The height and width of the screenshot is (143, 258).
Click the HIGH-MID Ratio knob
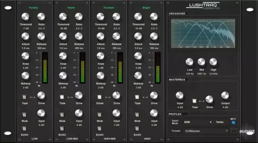coord(116,17)
